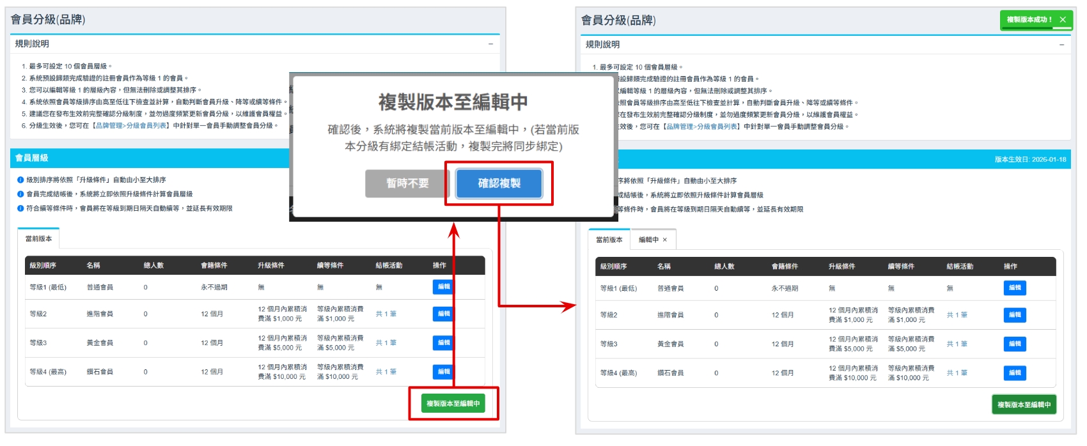Edit 進階會員 level in left panel
This screenshot has height=446, width=1087.
coord(442,314)
